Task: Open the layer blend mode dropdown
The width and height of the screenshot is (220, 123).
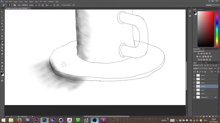Action: 200,69
